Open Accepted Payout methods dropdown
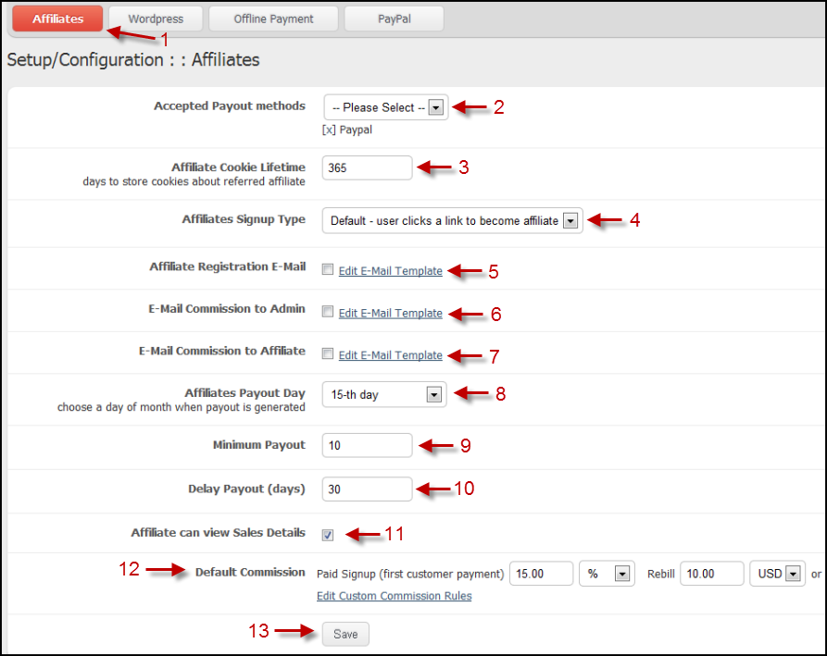Screen dimensions: 827x656 click(385, 107)
